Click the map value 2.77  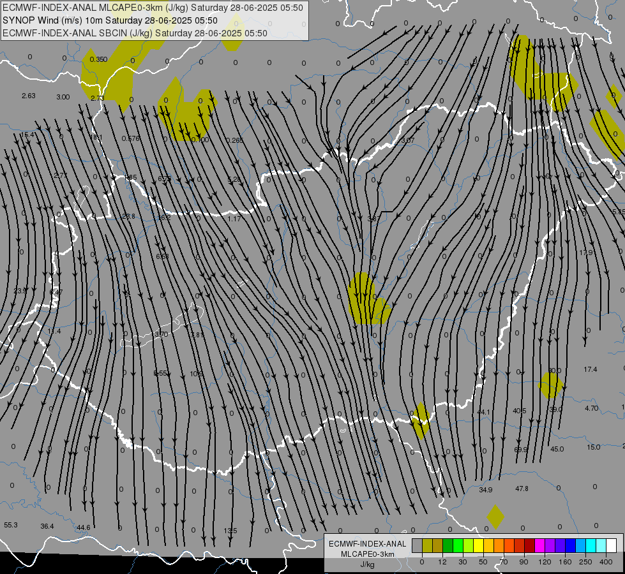[61, 175]
